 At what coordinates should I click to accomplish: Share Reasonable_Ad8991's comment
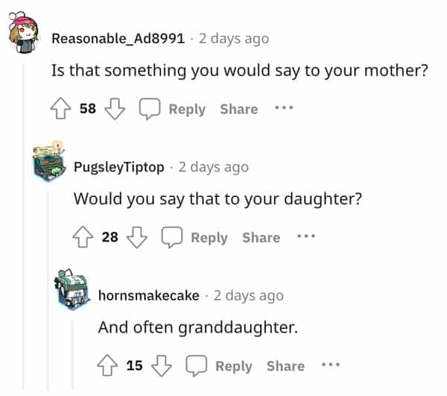pyautogui.click(x=238, y=110)
